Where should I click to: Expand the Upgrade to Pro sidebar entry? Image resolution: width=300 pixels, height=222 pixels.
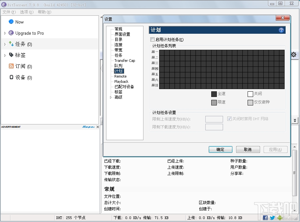(x=5, y=33)
